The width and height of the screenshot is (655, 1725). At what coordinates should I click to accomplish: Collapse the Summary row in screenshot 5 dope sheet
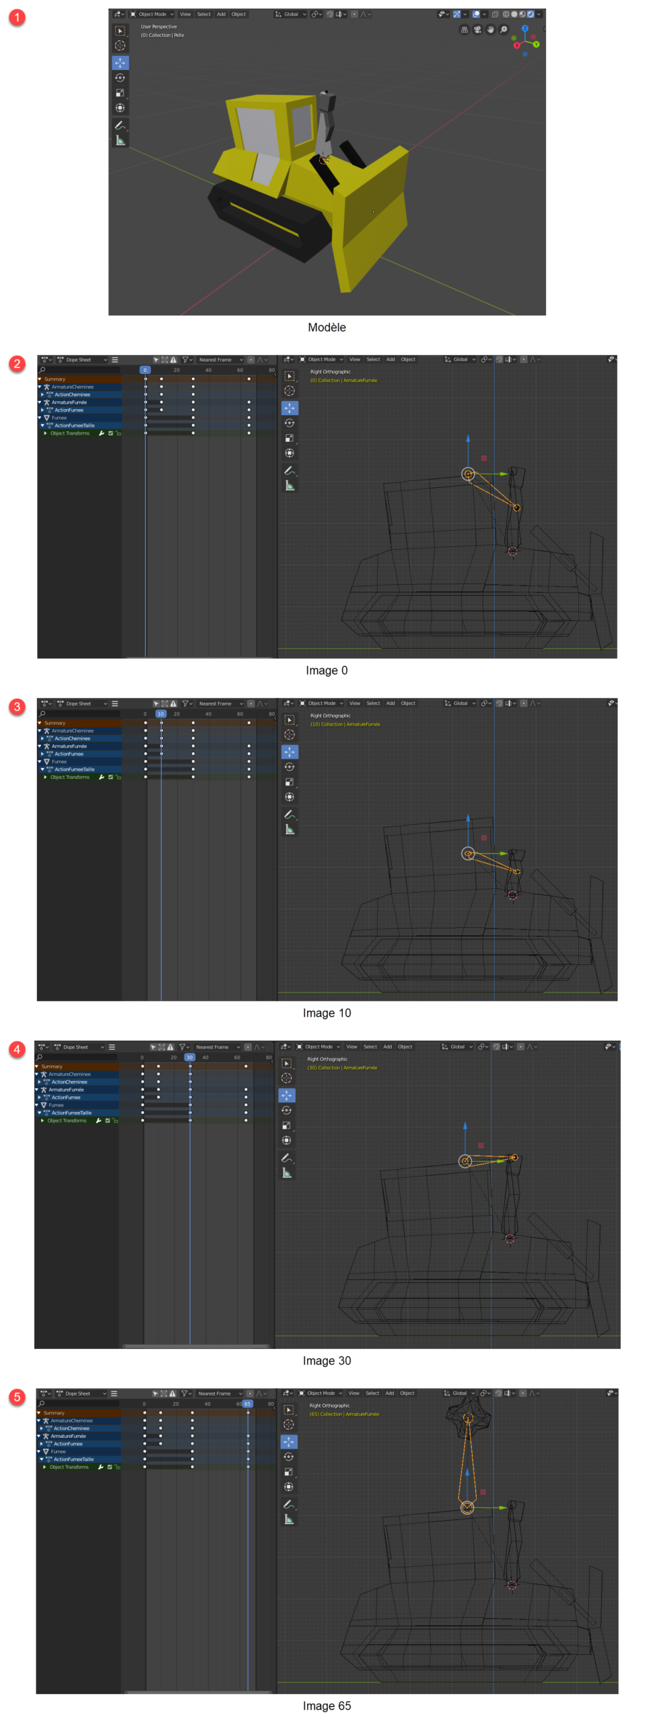click(x=39, y=1413)
